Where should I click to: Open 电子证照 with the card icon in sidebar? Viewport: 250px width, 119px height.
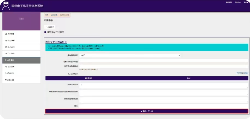tap(11, 47)
